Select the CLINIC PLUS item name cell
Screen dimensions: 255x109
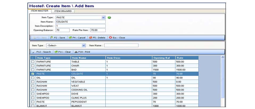pyautogui.click(x=88, y=98)
